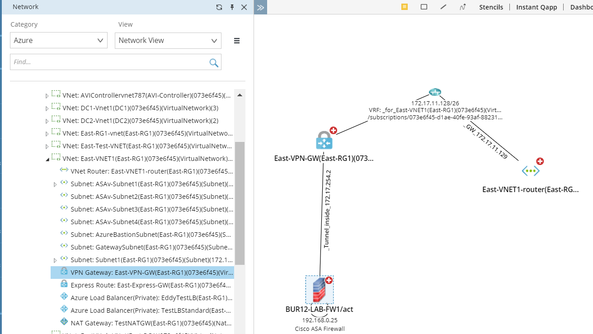Select the yellow note tool in toolbar
Screen dimensions: 593x334
(x=405, y=7)
